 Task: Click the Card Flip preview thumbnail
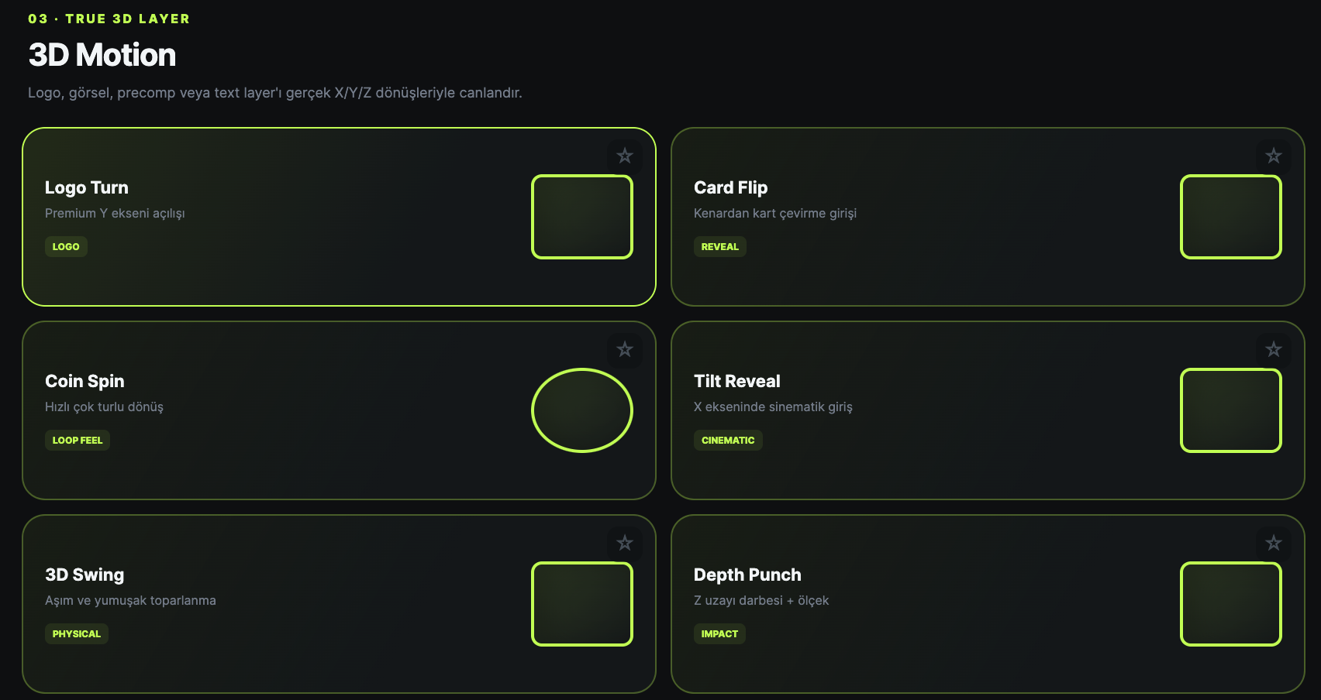(x=1231, y=217)
